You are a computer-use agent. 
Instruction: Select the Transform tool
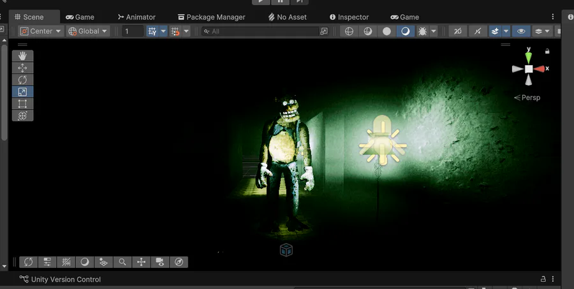point(22,115)
